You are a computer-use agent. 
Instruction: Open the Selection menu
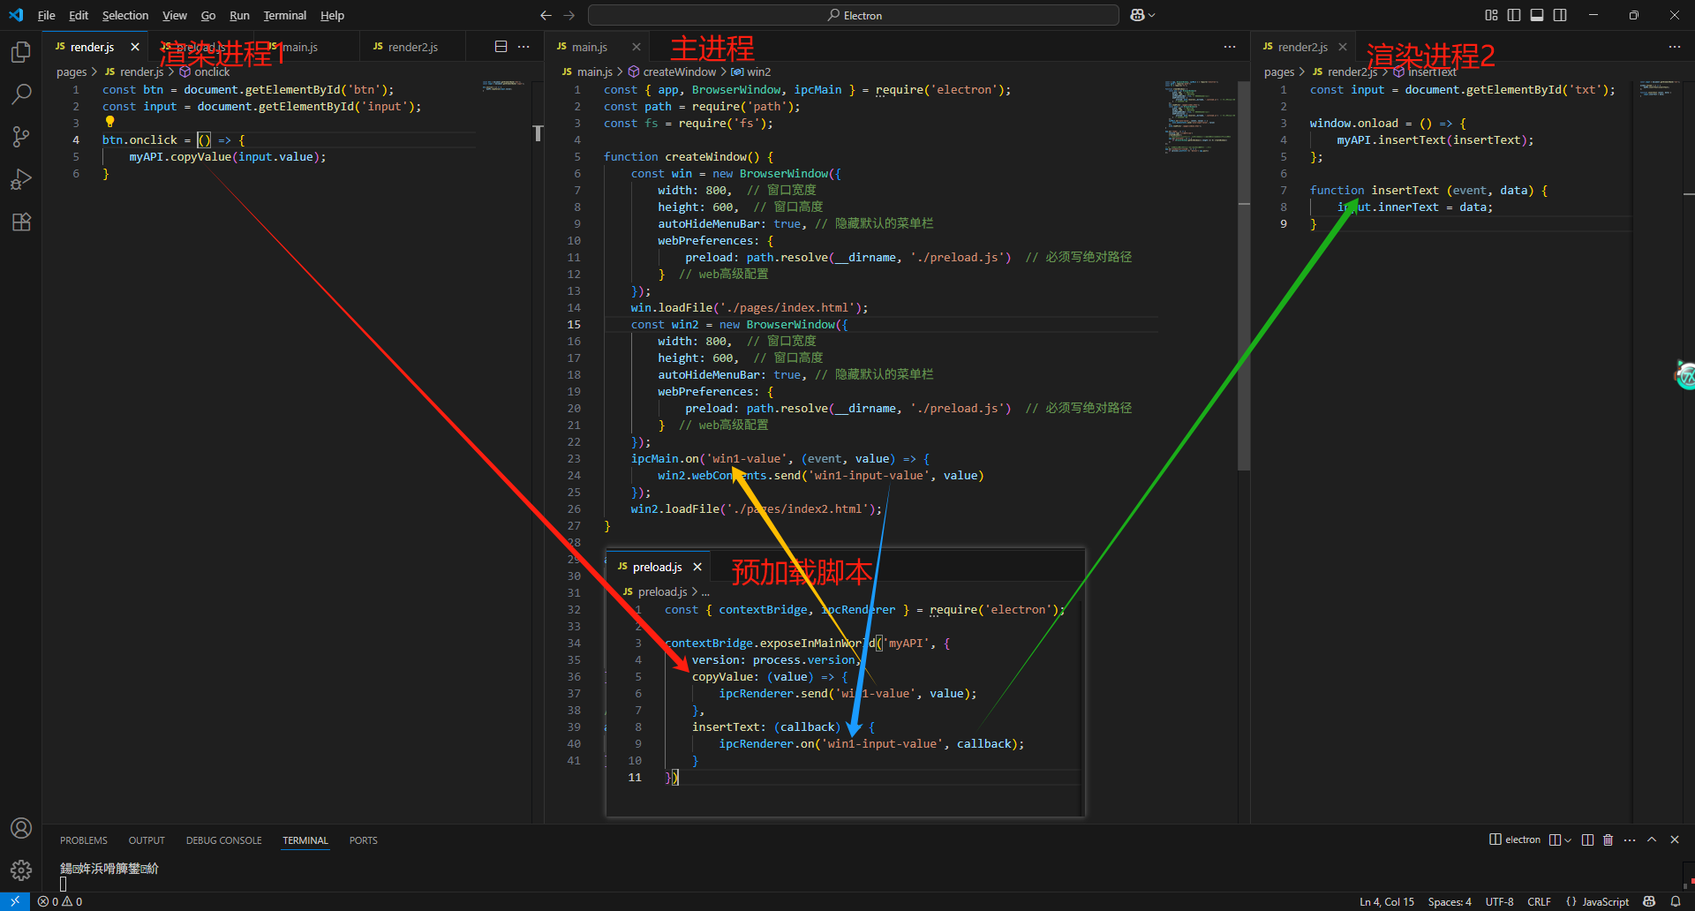tap(125, 15)
